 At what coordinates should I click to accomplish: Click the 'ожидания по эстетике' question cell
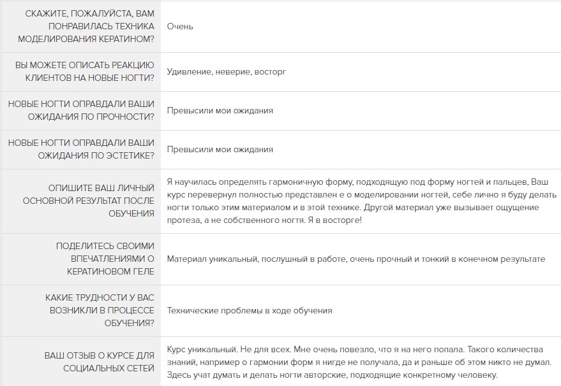tap(81, 149)
